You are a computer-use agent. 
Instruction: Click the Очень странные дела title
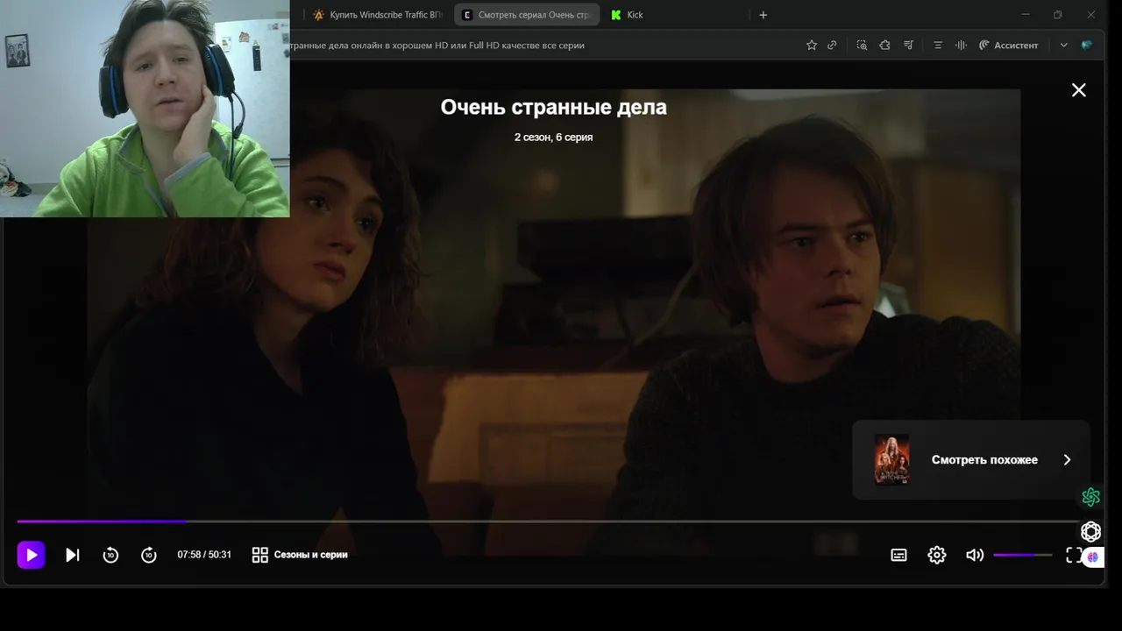pos(553,107)
